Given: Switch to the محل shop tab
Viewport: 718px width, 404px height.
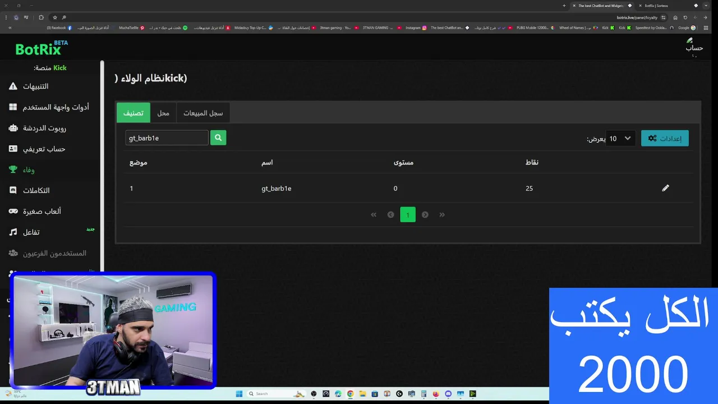Looking at the screenshot, I should (x=163, y=113).
